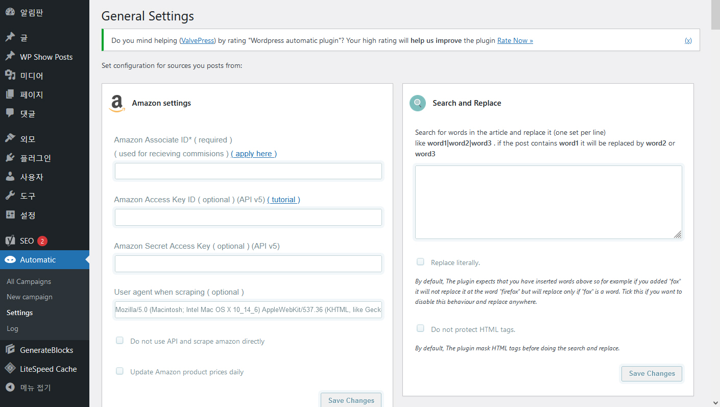The width and height of the screenshot is (720, 407).
Task: Click the page vertical scrollbar thumb
Action: coord(715,15)
